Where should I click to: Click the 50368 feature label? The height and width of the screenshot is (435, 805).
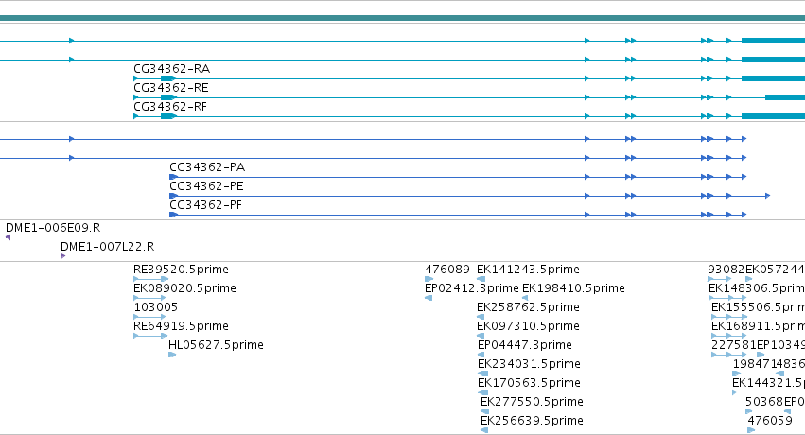(764, 402)
